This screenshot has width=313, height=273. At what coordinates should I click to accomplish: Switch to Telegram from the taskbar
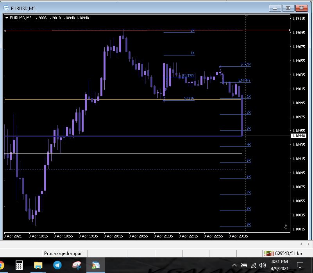[57, 265]
